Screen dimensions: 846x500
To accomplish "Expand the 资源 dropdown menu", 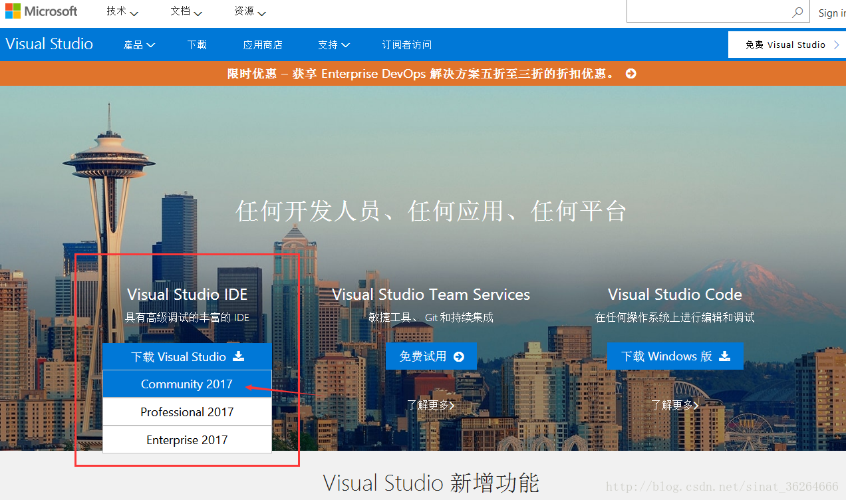I will 250,11.
